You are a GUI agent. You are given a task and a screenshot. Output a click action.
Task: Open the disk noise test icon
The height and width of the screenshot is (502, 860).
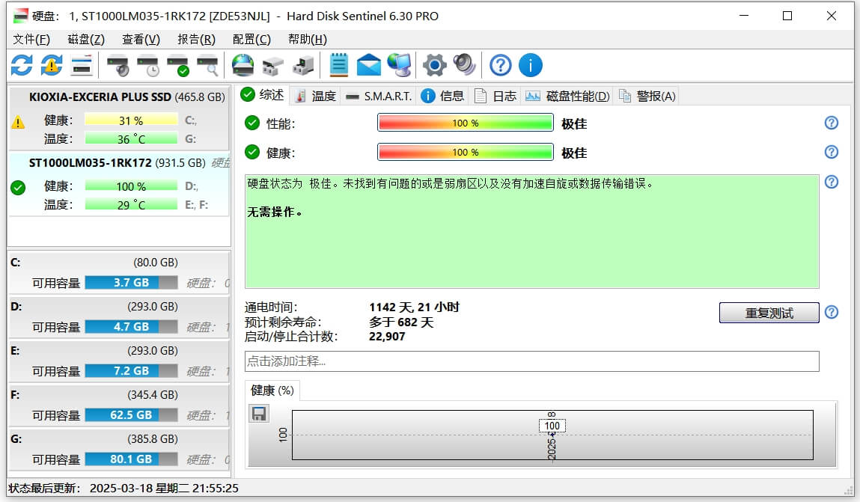(x=118, y=66)
